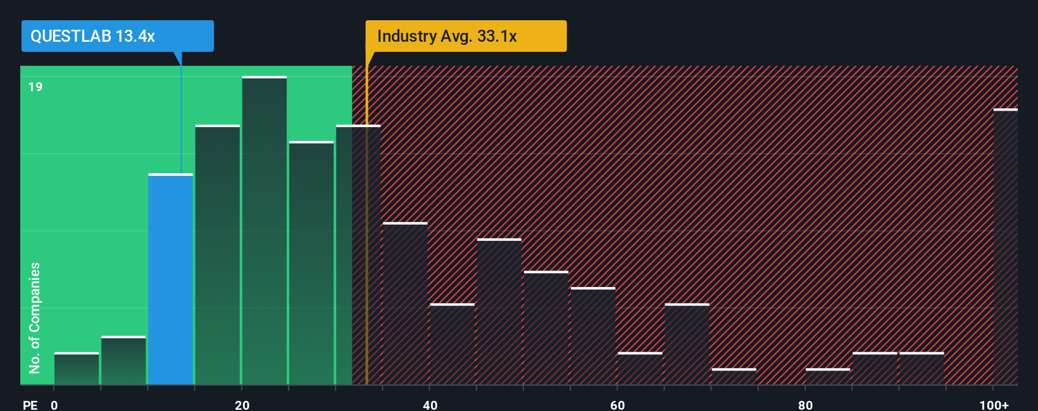
Task: Click the x-axis tick label 20
Action: pos(242,405)
